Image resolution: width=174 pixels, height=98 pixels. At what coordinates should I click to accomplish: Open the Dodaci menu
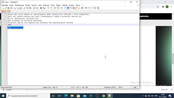[x=72, y=5]
